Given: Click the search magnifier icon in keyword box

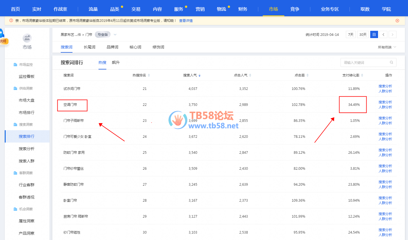Looking at the screenshot, I should point(391,62).
